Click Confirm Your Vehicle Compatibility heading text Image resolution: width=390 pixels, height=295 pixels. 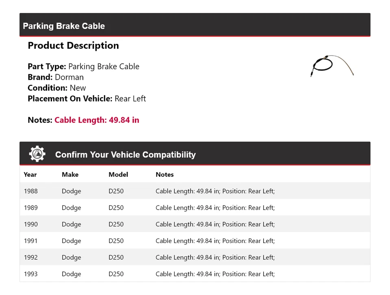pyautogui.click(x=125, y=155)
